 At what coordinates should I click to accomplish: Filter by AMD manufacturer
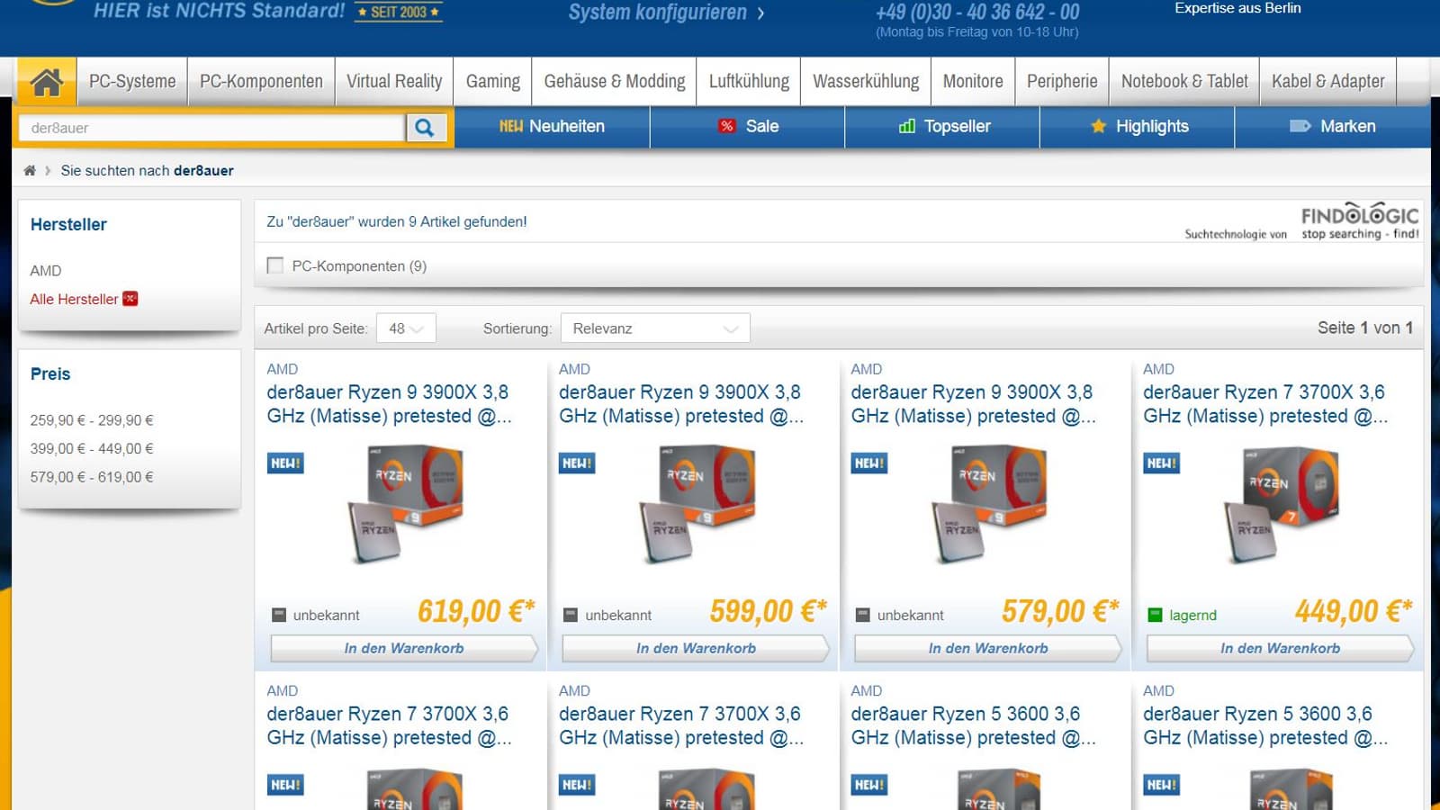point(46,271)
